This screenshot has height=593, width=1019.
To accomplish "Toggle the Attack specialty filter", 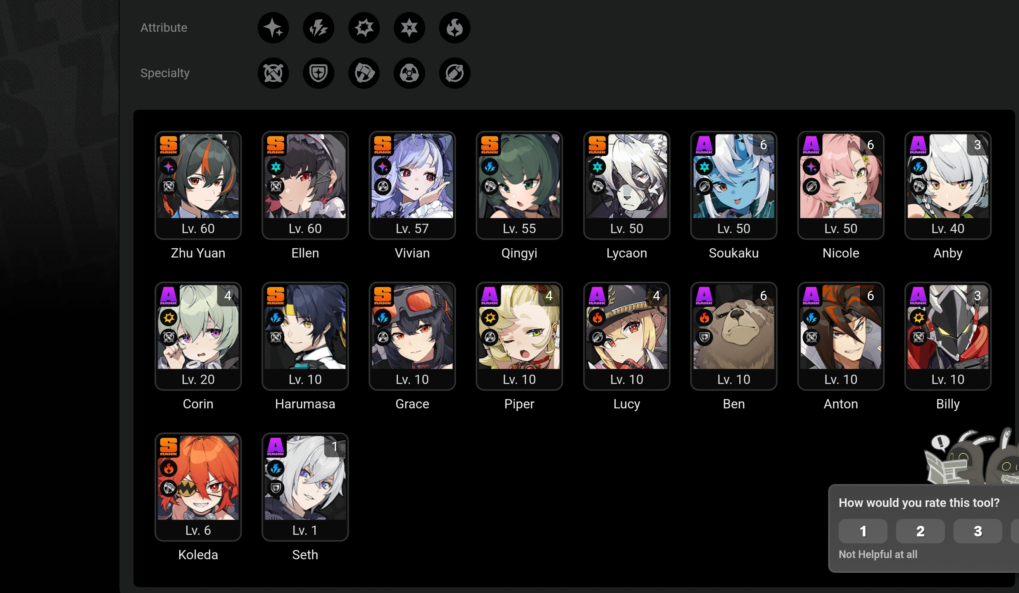I will pyautogui.click(x=273, y=73).
